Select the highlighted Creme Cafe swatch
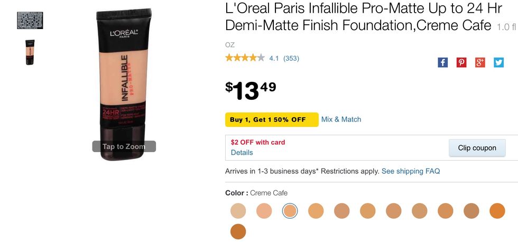The image size is (518, 242). (x=290, y=211)
